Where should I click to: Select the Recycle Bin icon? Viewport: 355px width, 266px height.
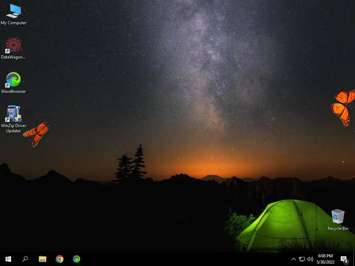(338, 220)
